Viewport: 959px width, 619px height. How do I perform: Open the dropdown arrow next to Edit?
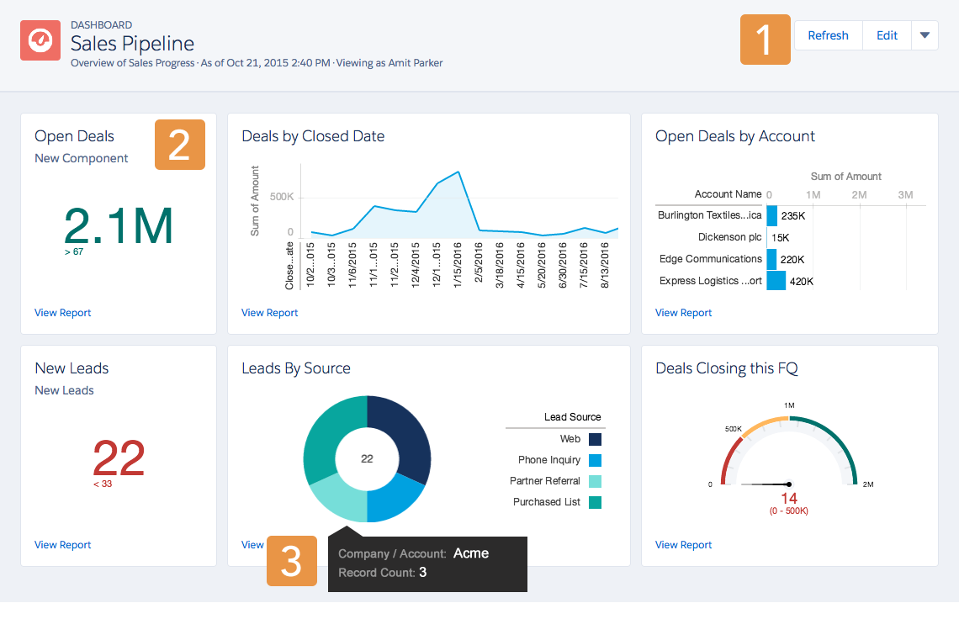925,35
